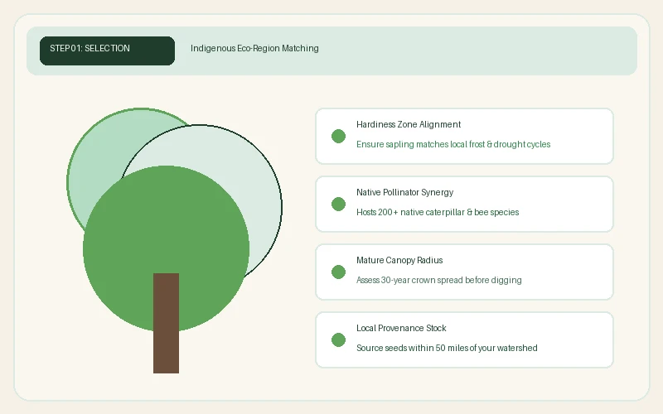Click 'Assess 30-year crown spread before digging'
The height and width of the screenshot is (414, 663).
pos(439,280)
